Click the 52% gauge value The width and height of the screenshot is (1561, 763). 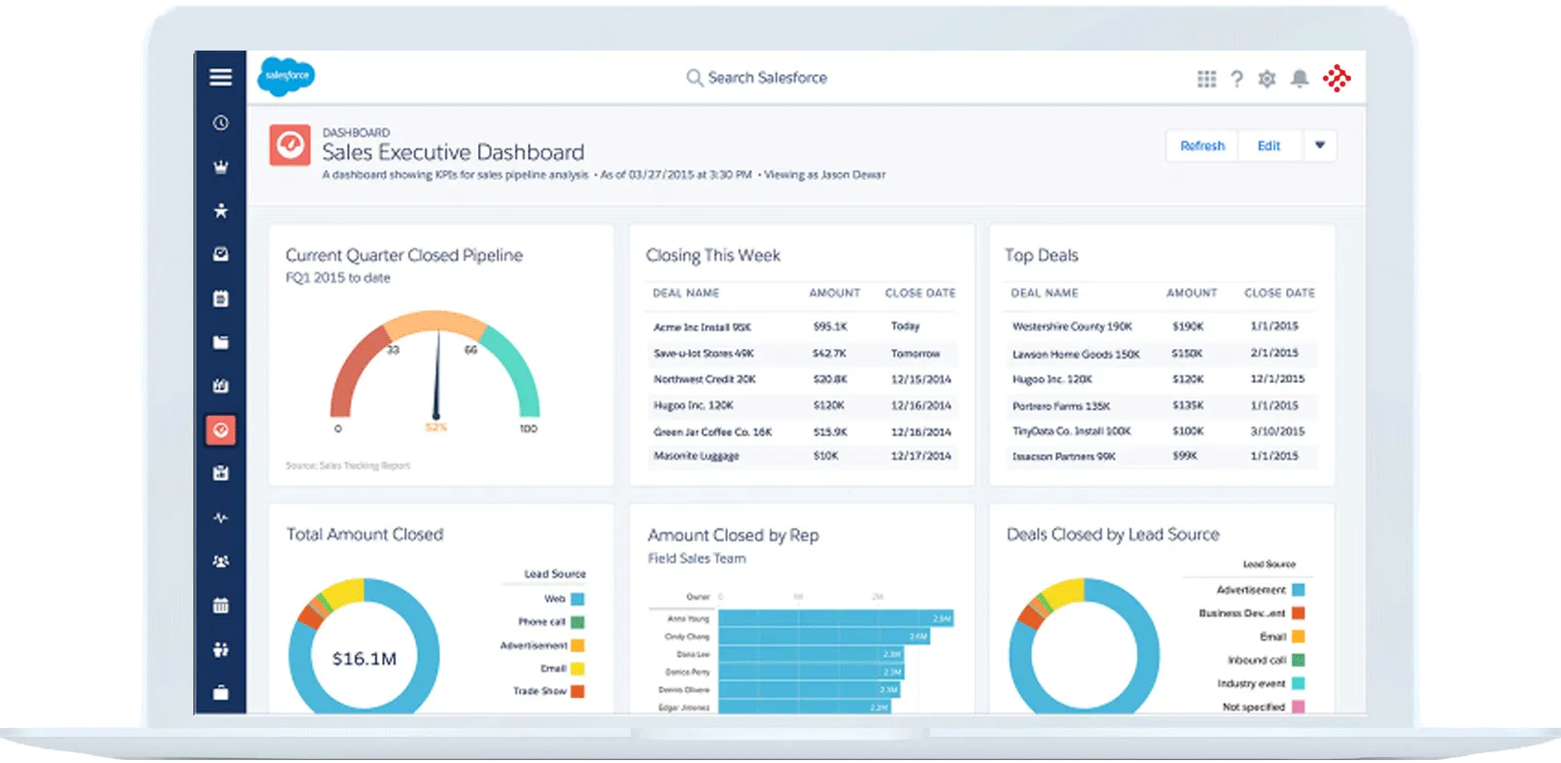pos(435,428)
